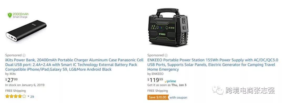The width and height of the screenshot is (284, 103).
Task: Click FREE Shipping text under ENKEEO item
Action: point(158,91)
